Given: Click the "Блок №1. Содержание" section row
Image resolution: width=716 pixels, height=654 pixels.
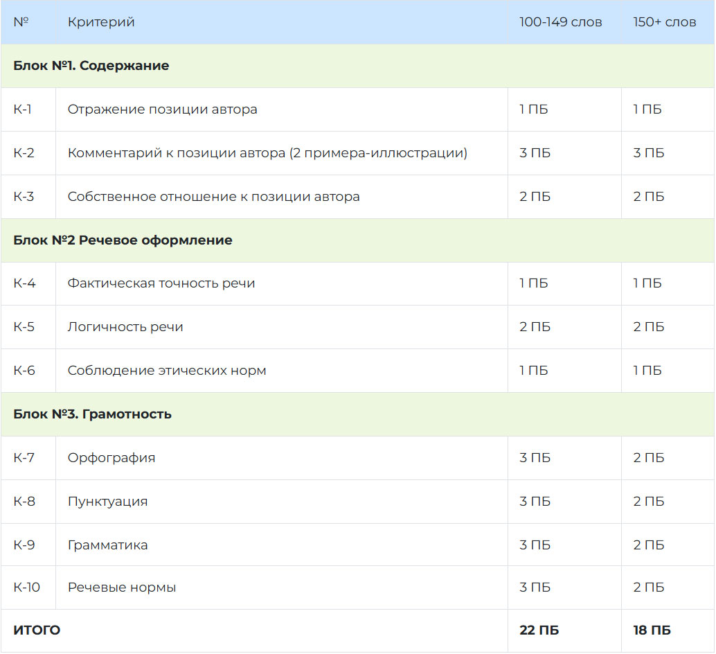Looking at the screenshot, I should [357, 66].
